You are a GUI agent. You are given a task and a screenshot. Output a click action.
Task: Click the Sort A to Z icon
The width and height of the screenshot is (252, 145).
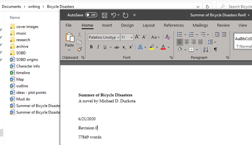coord(206,49)
